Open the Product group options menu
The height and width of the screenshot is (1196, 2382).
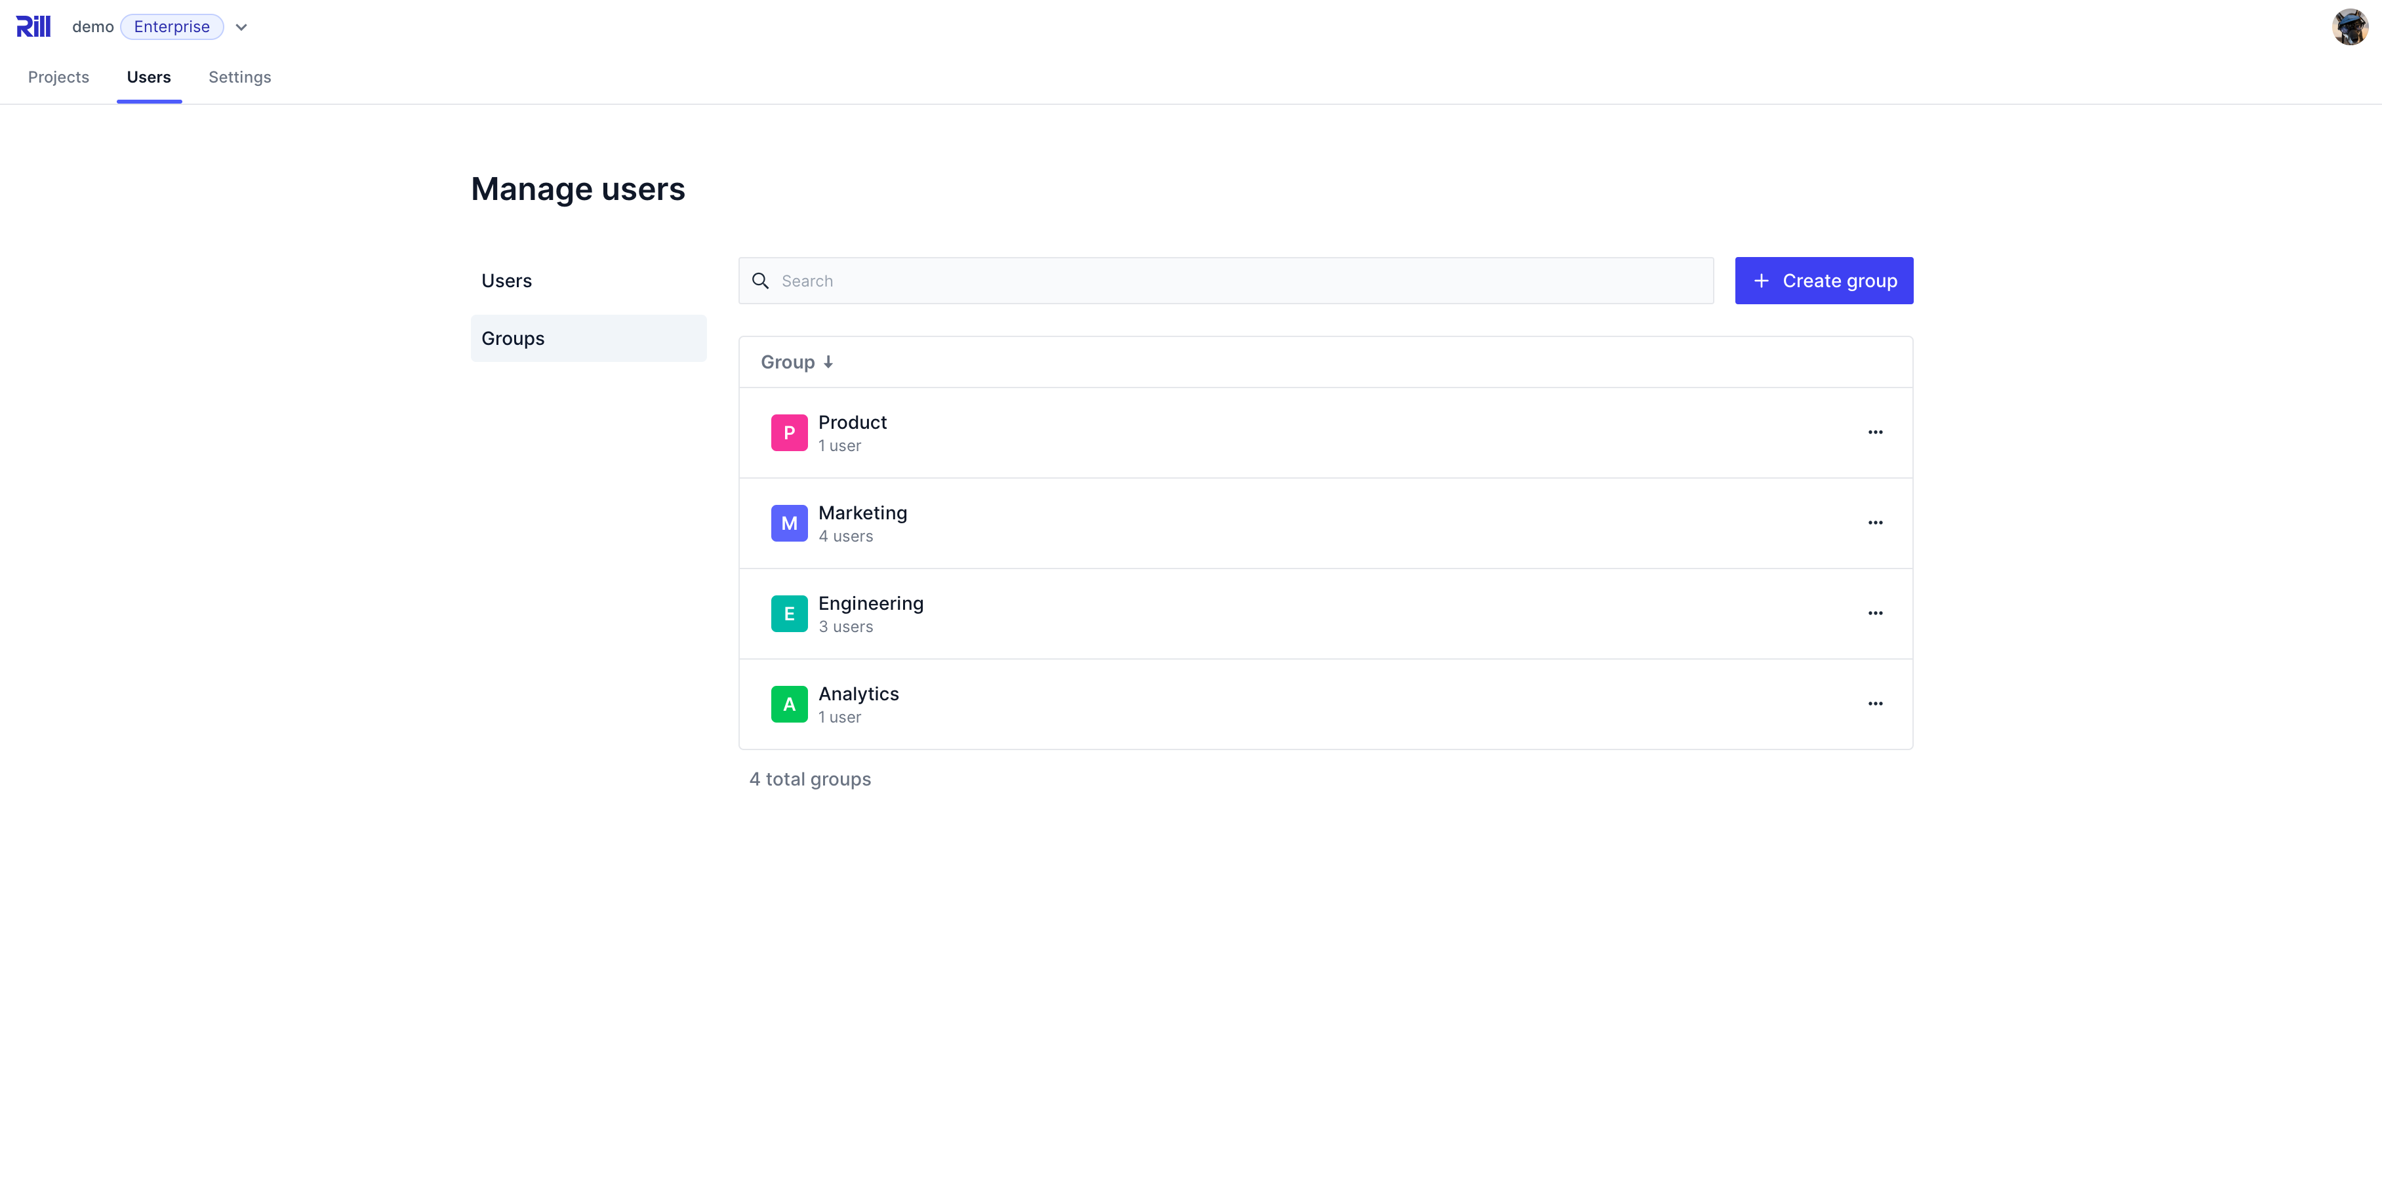click(1876, 431)
